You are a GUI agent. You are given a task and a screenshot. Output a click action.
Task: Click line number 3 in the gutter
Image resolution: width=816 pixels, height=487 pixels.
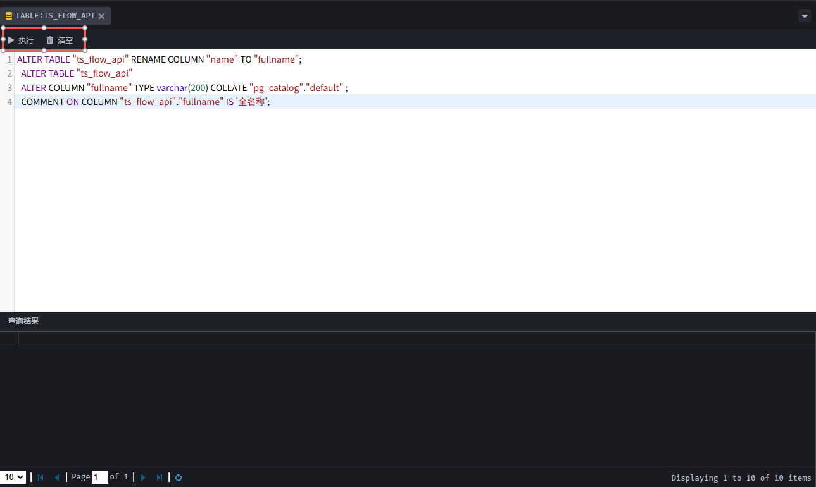9,88
